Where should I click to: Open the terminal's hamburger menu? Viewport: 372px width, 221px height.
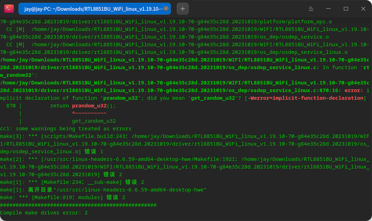[311, 9]
